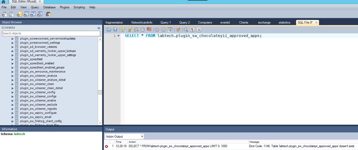This screenshot has width=358, height=150.
Task: Click the Search objects field
Action: (x=51, y=33)
